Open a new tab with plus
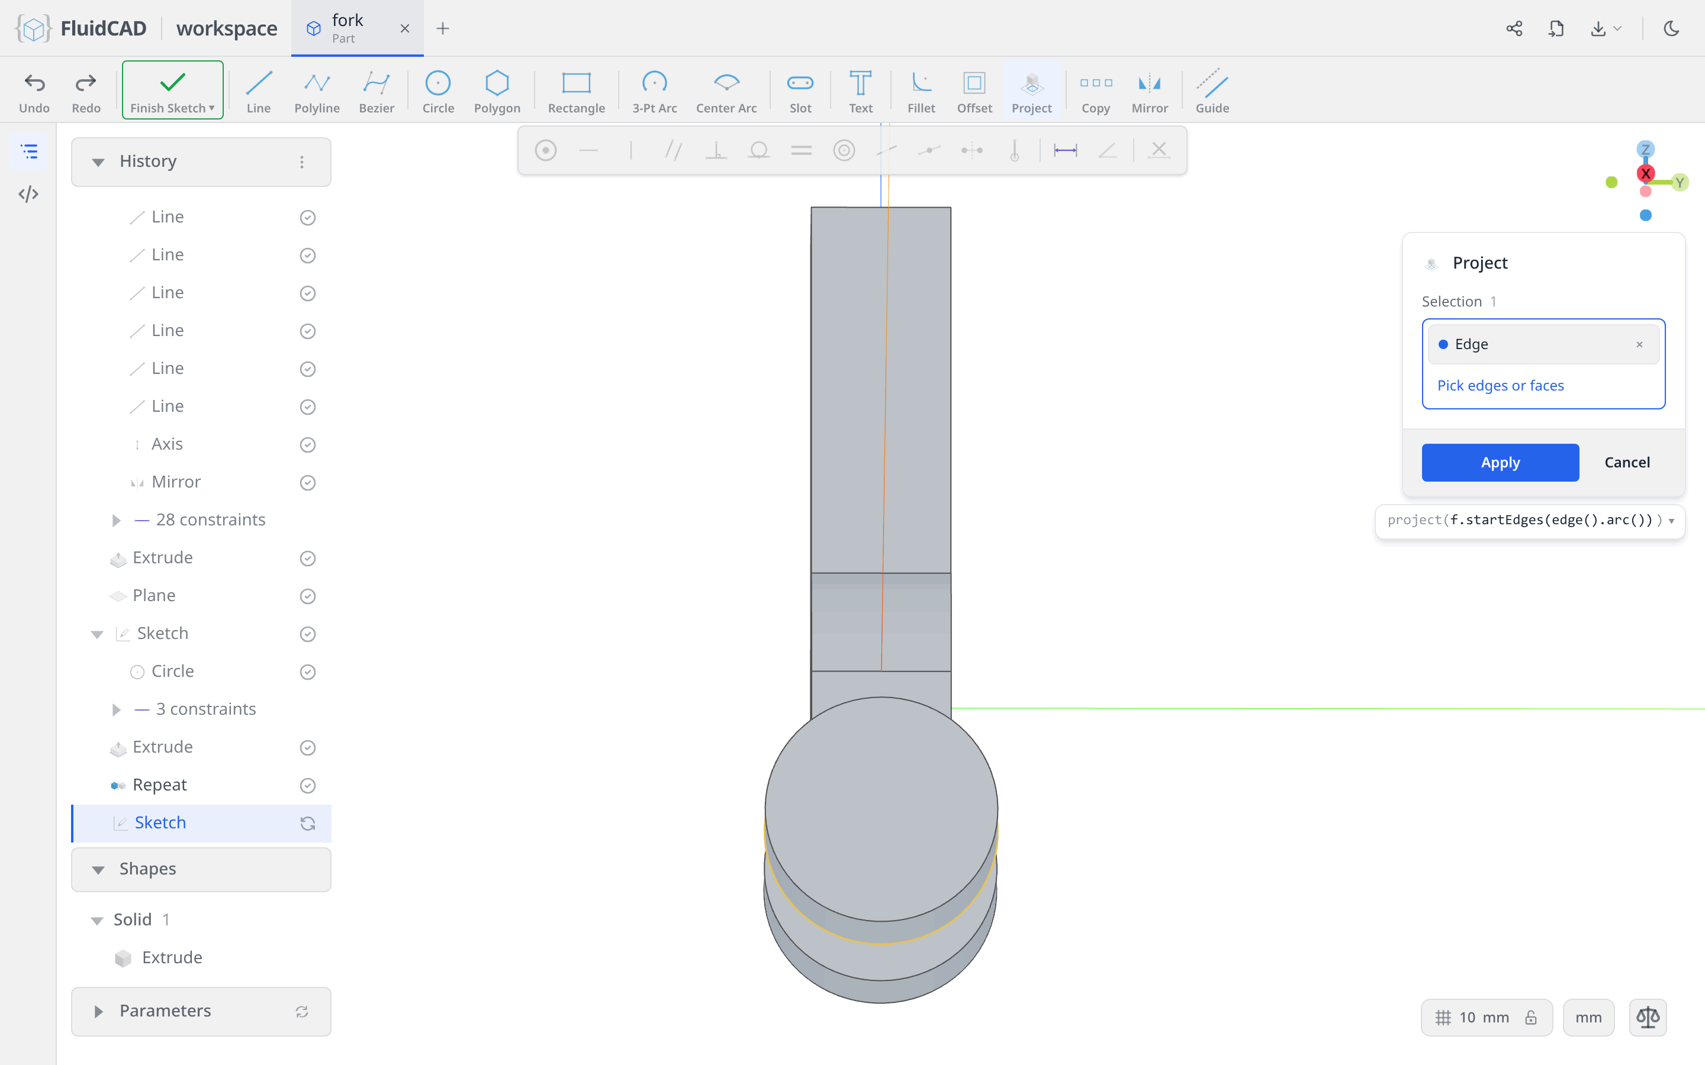1705x1065 pixels. click(442, 28)
